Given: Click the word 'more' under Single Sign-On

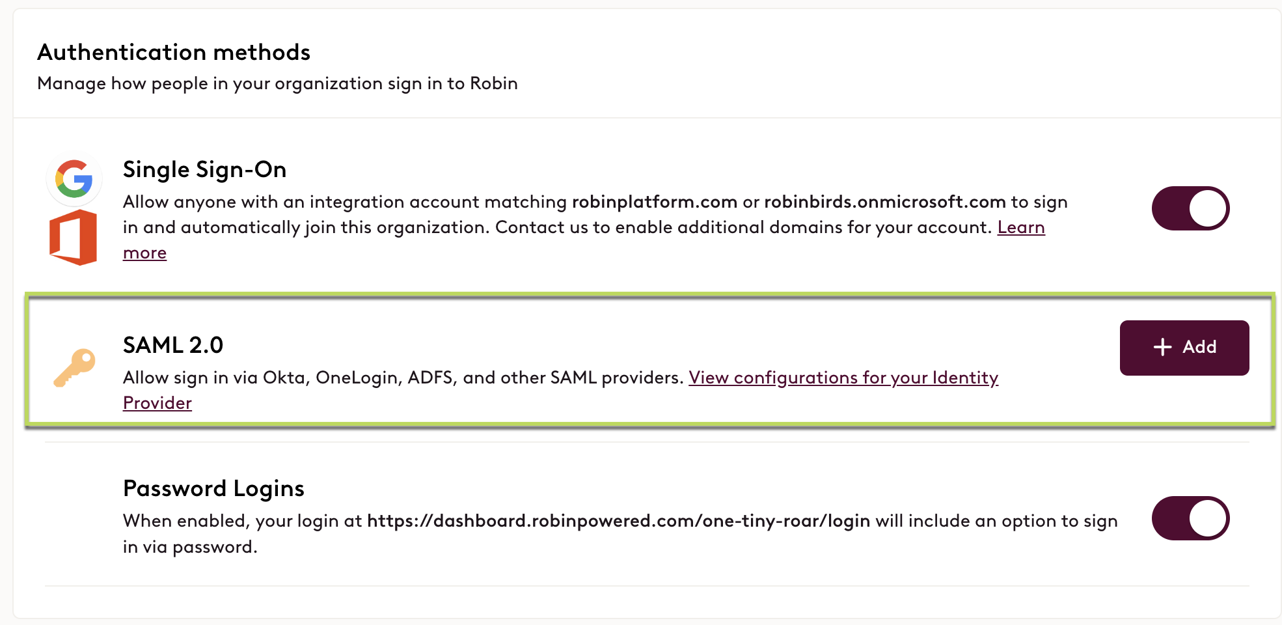Looking at the screenshot, I should (144, 253).
